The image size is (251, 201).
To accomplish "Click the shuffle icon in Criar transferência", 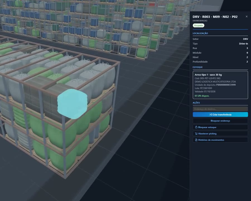I will click(x=211, y=115).
